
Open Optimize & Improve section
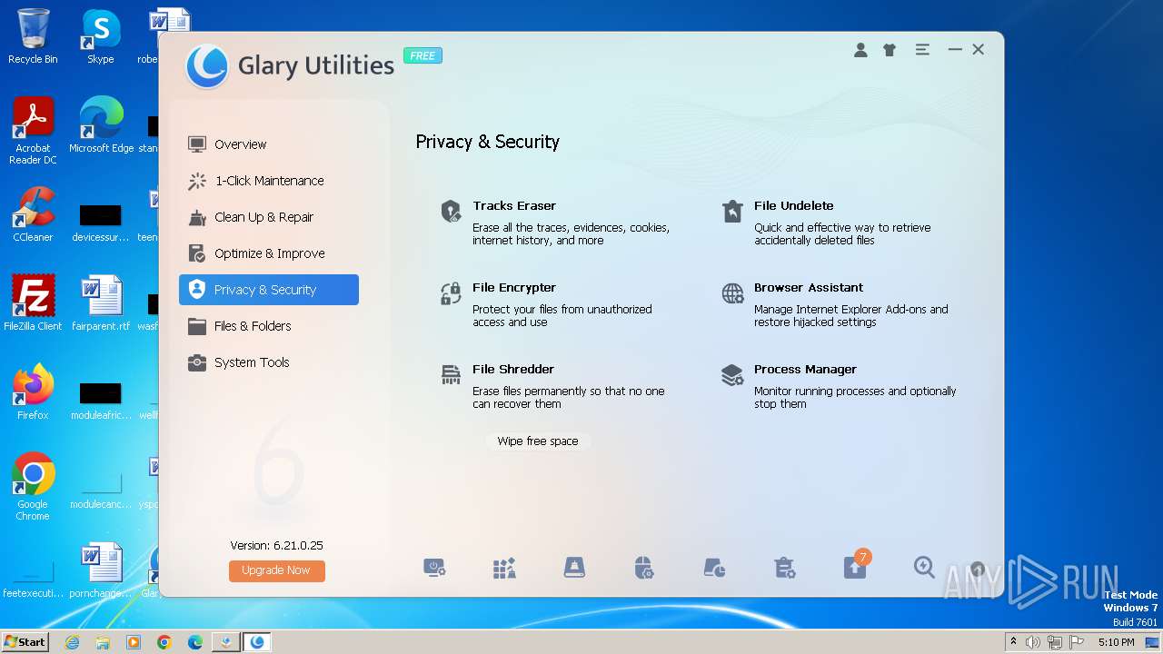pyautogui.click(x=269, y=253)
